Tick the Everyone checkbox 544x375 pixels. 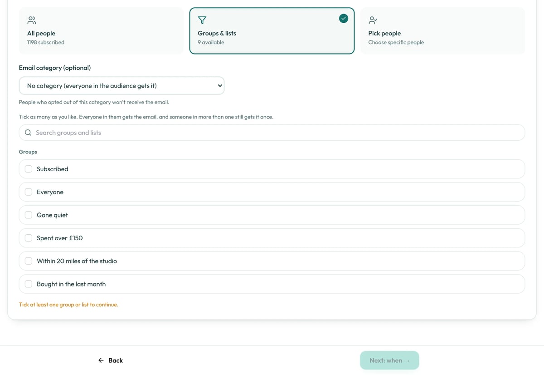coord(29,192)
